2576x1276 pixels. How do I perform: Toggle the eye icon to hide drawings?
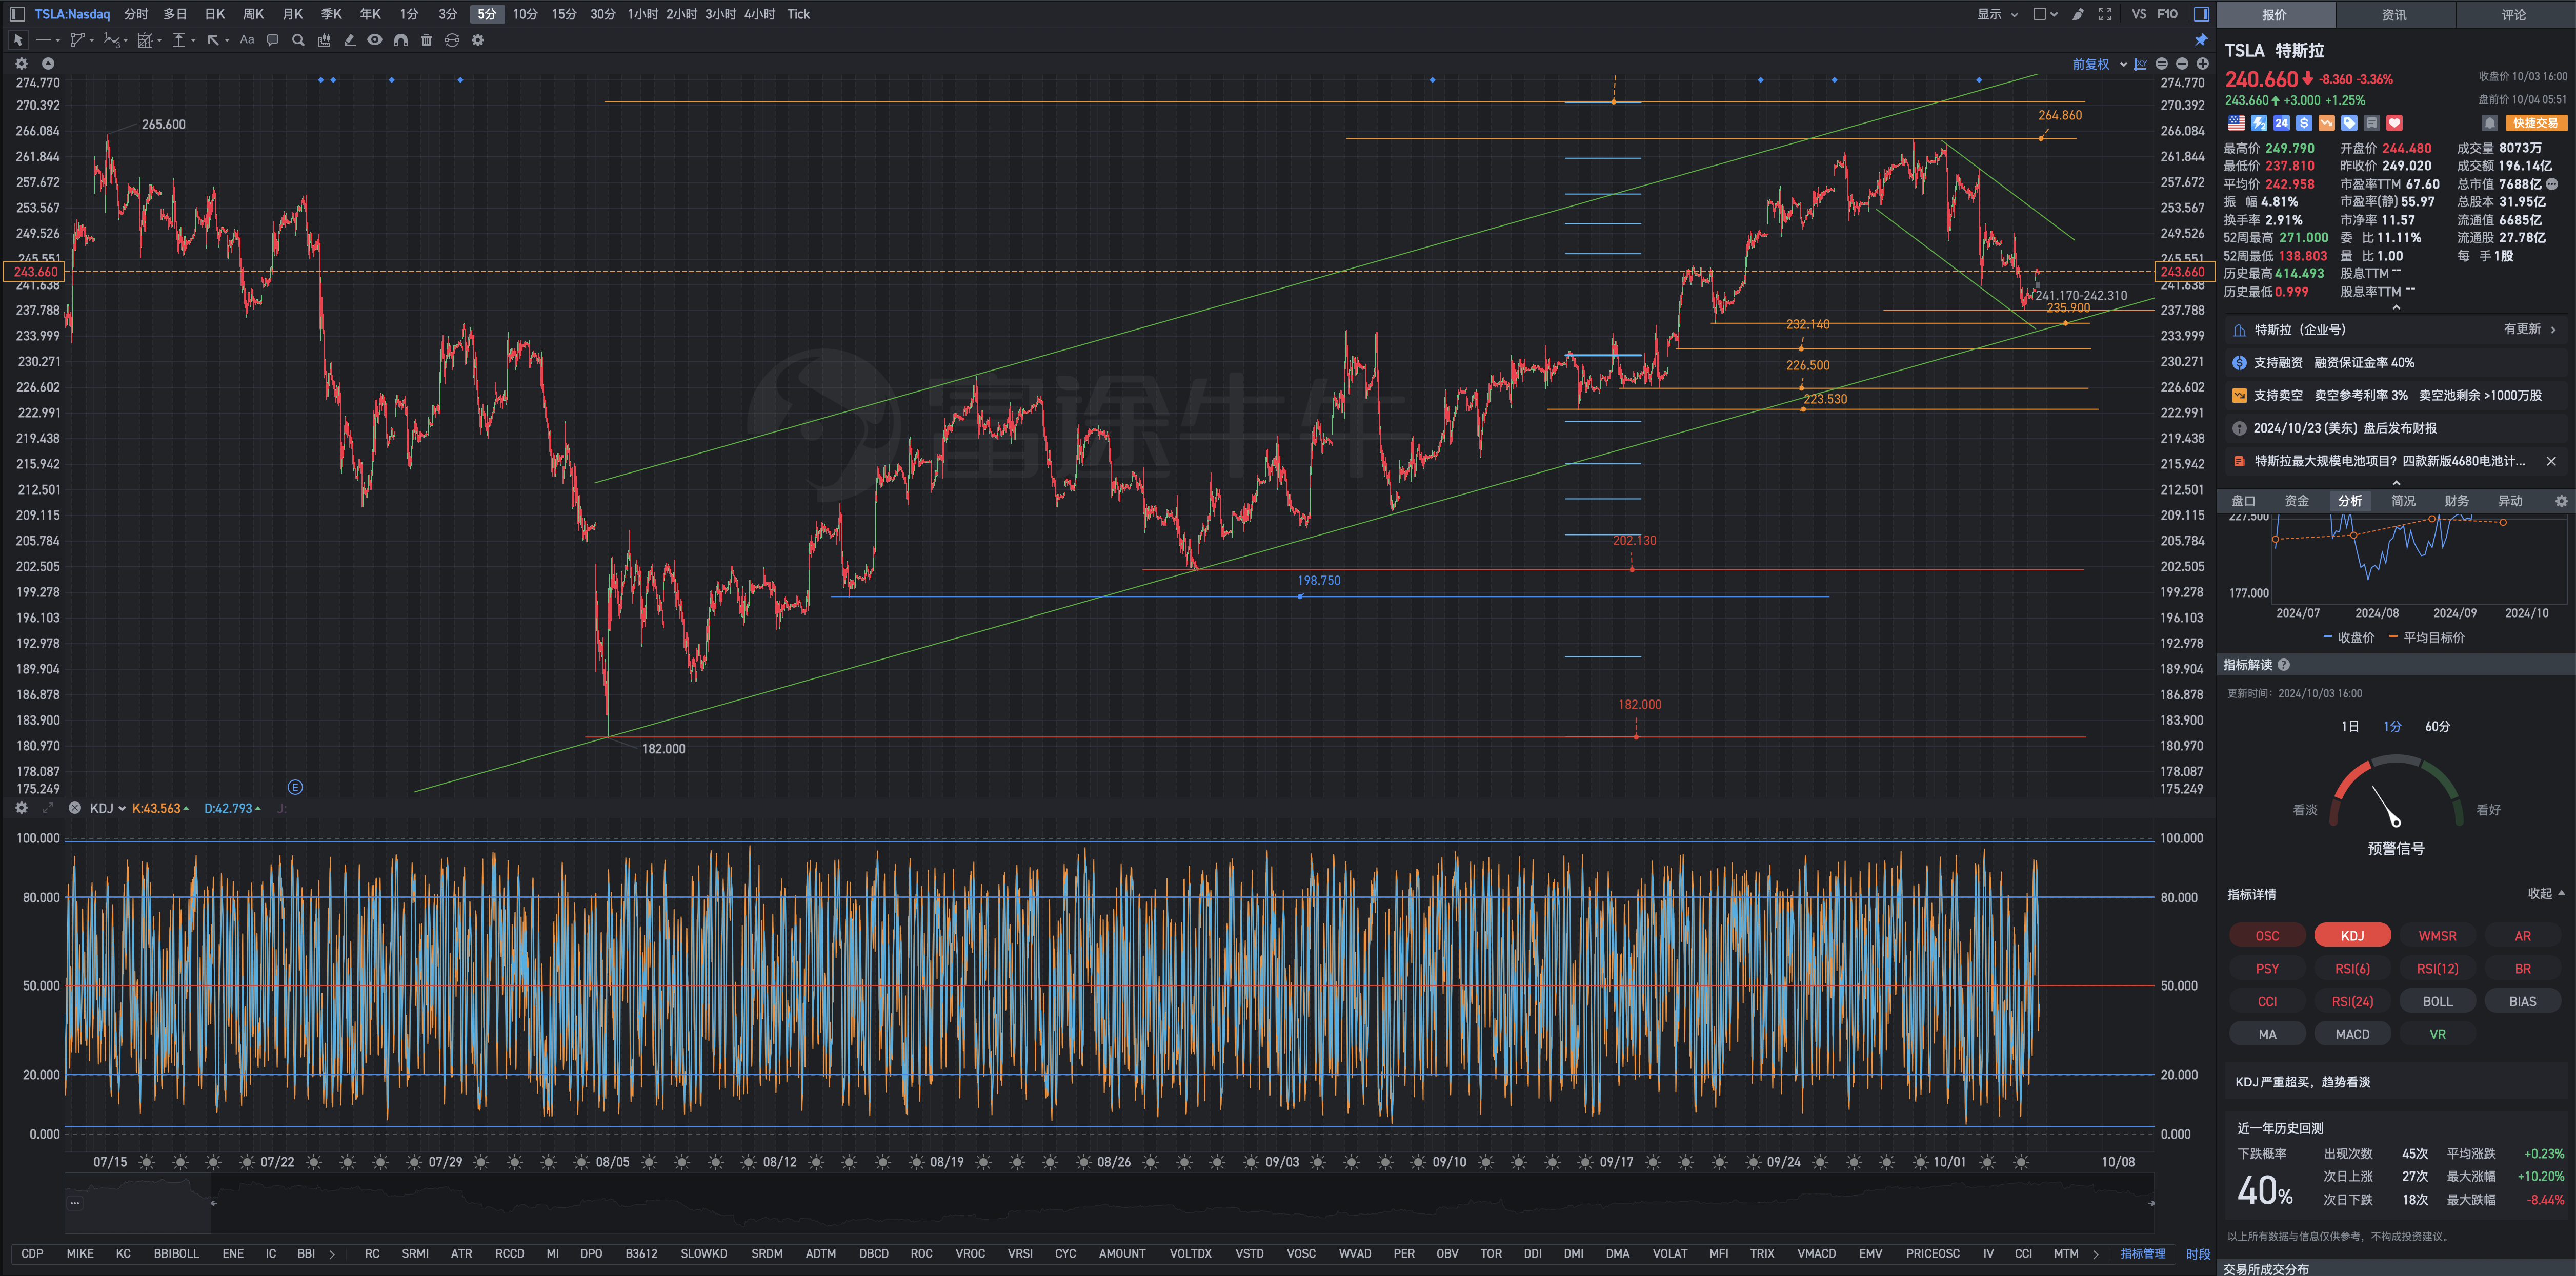375,40
